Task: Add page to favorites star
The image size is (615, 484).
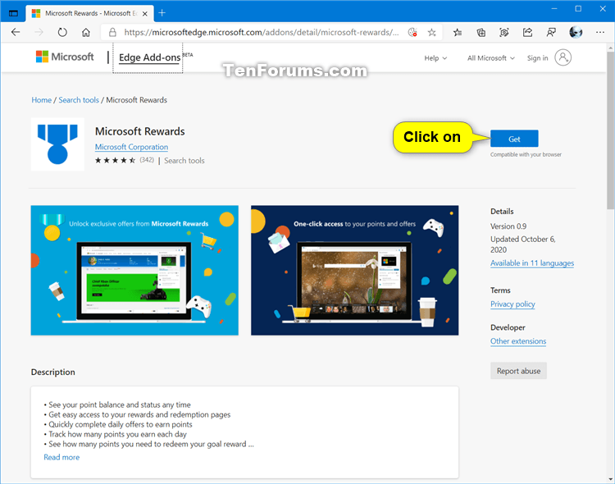Action: coord(432,32)
